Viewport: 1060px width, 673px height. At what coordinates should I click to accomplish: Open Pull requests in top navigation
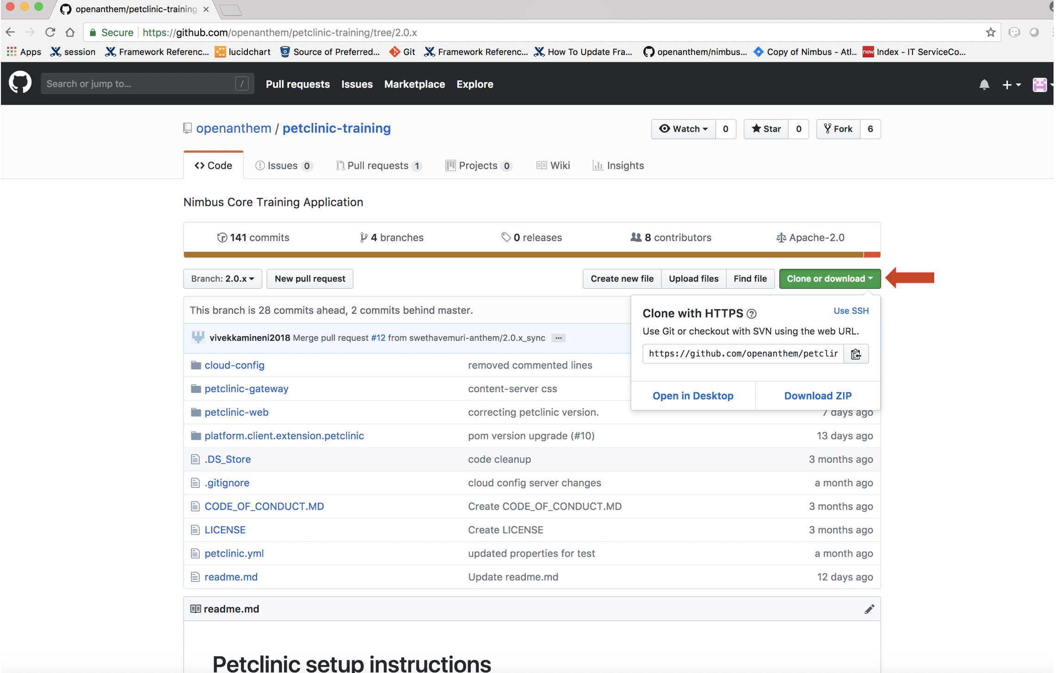(298, 84)
